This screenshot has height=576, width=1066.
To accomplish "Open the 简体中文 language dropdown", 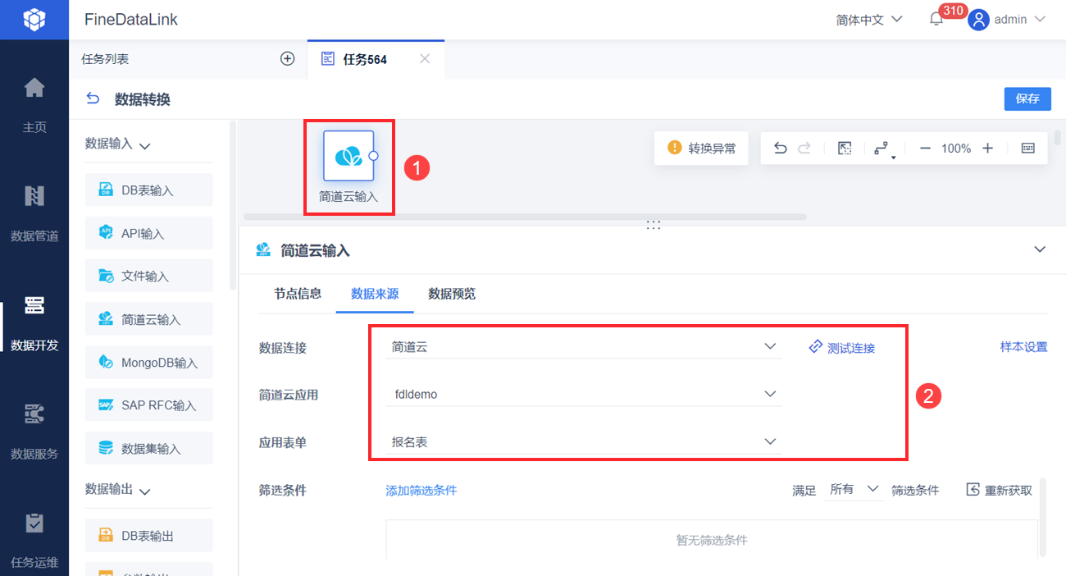I will [x=869, y=19].
